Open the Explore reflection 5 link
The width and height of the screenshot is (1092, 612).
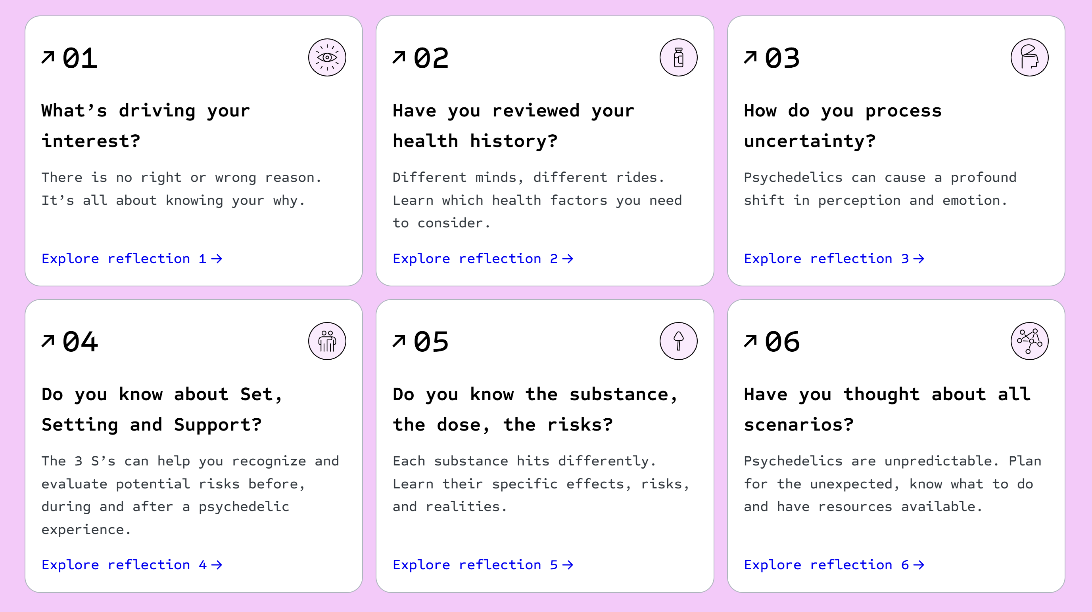(483, 564)
